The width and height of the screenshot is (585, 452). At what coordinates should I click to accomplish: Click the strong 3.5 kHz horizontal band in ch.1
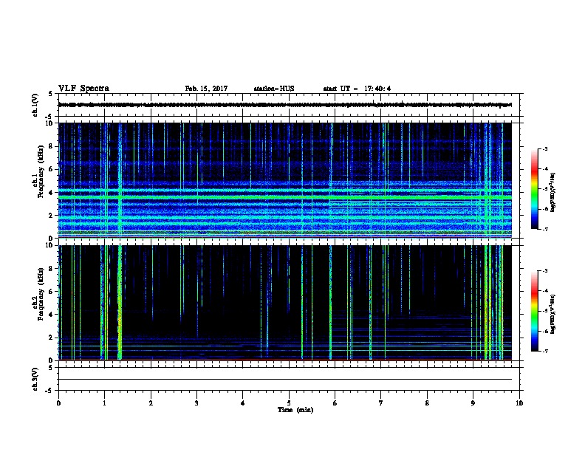pos(284,196)
